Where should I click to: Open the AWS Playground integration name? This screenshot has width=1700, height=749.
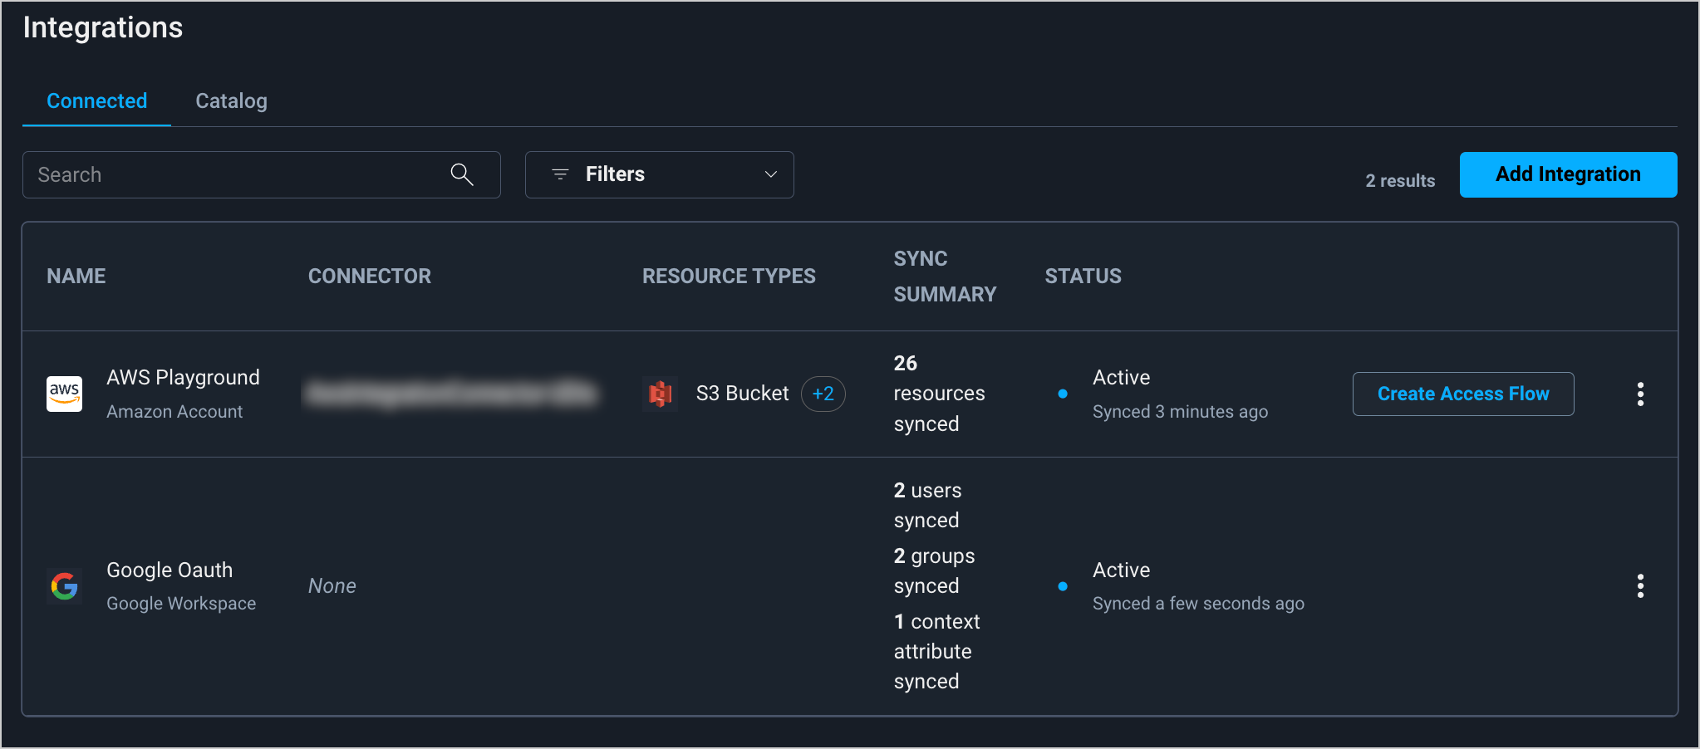pyautogui.click(x=183, y=378)
